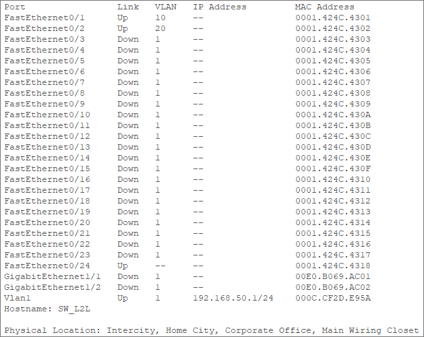
Task: Select the GigabitEthernet1/1 port row
Action: 187,277
